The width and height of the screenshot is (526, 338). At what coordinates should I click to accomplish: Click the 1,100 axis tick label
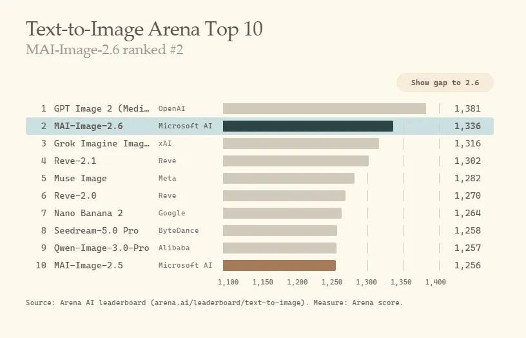(x=228, y=283)
